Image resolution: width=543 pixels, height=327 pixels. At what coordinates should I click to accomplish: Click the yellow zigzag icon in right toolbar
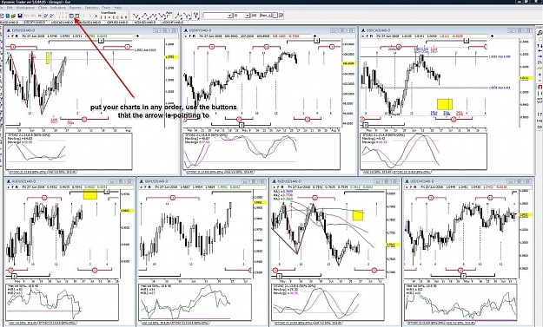tap(540, 69)
